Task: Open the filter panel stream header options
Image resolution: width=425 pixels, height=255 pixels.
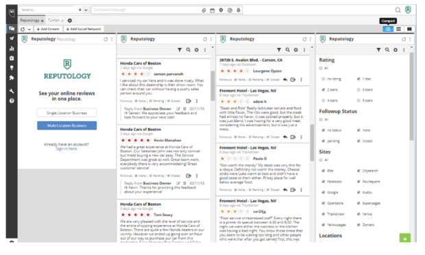Action: pos(410,39)
